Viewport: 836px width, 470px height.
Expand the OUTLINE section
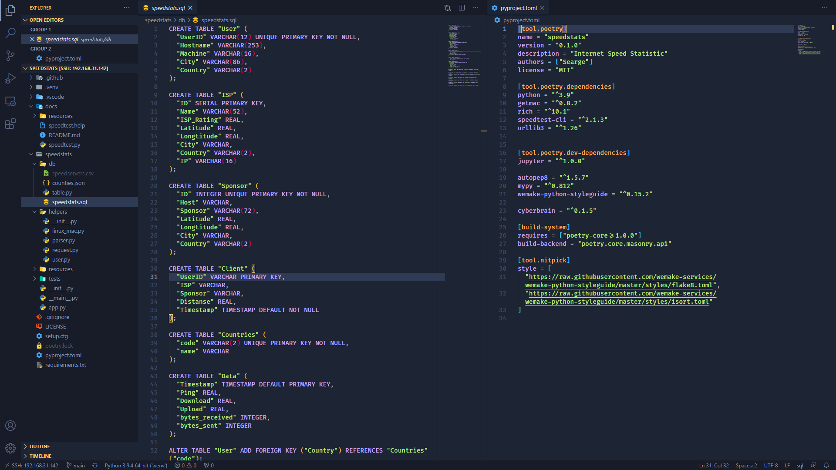pos(40,446)
